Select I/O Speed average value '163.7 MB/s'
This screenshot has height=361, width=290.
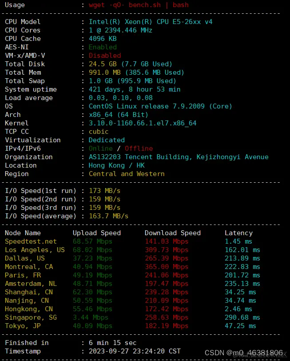point(108,216)
